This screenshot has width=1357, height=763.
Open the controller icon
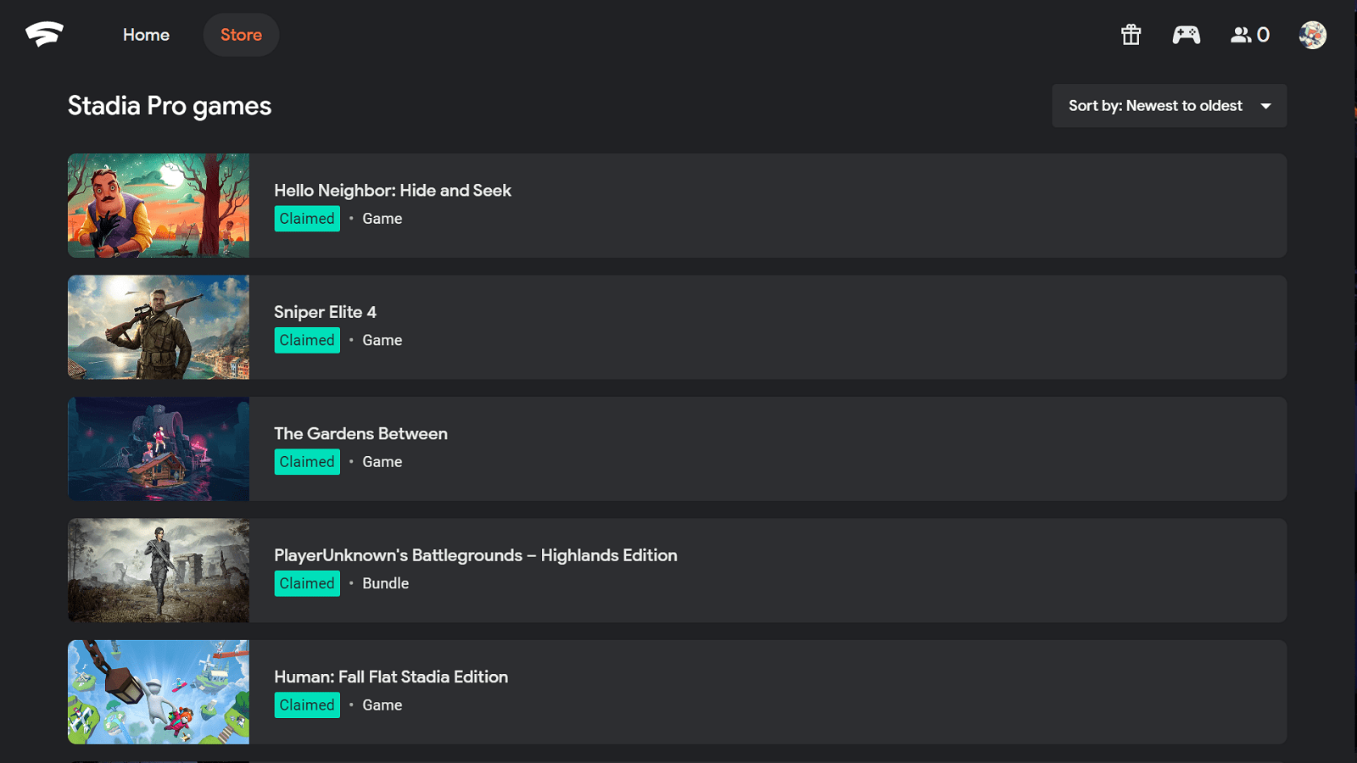tap(1186, 35)
